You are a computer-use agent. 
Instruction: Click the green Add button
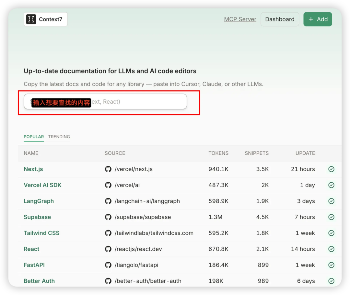click(318, 19)
